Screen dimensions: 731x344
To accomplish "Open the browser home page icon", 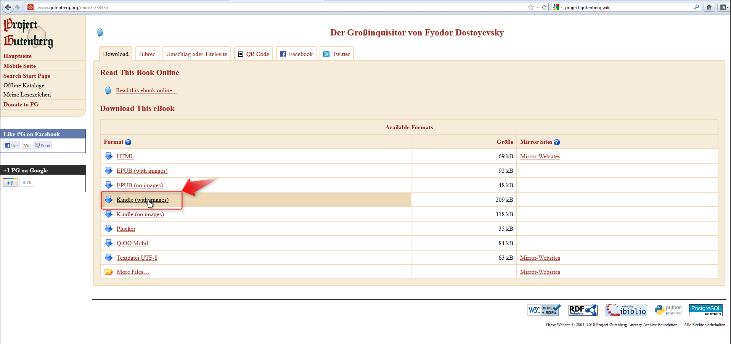I will tap(709, 7).
